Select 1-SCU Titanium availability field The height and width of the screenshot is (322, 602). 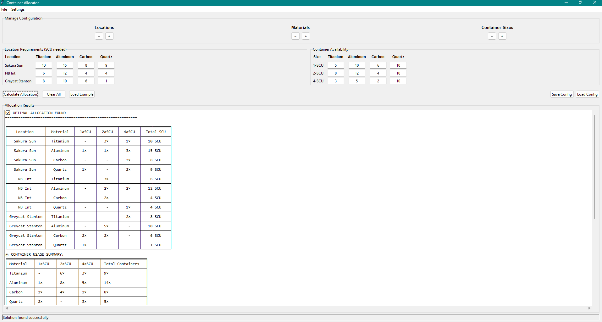coord(336,65)
